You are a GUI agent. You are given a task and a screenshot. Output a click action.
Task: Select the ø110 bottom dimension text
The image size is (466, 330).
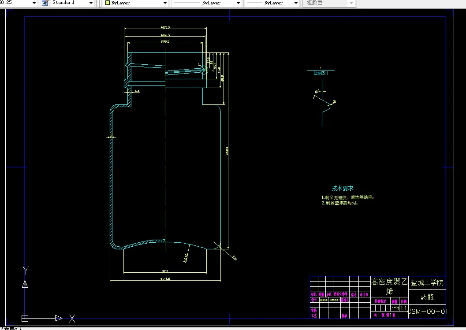165,271
